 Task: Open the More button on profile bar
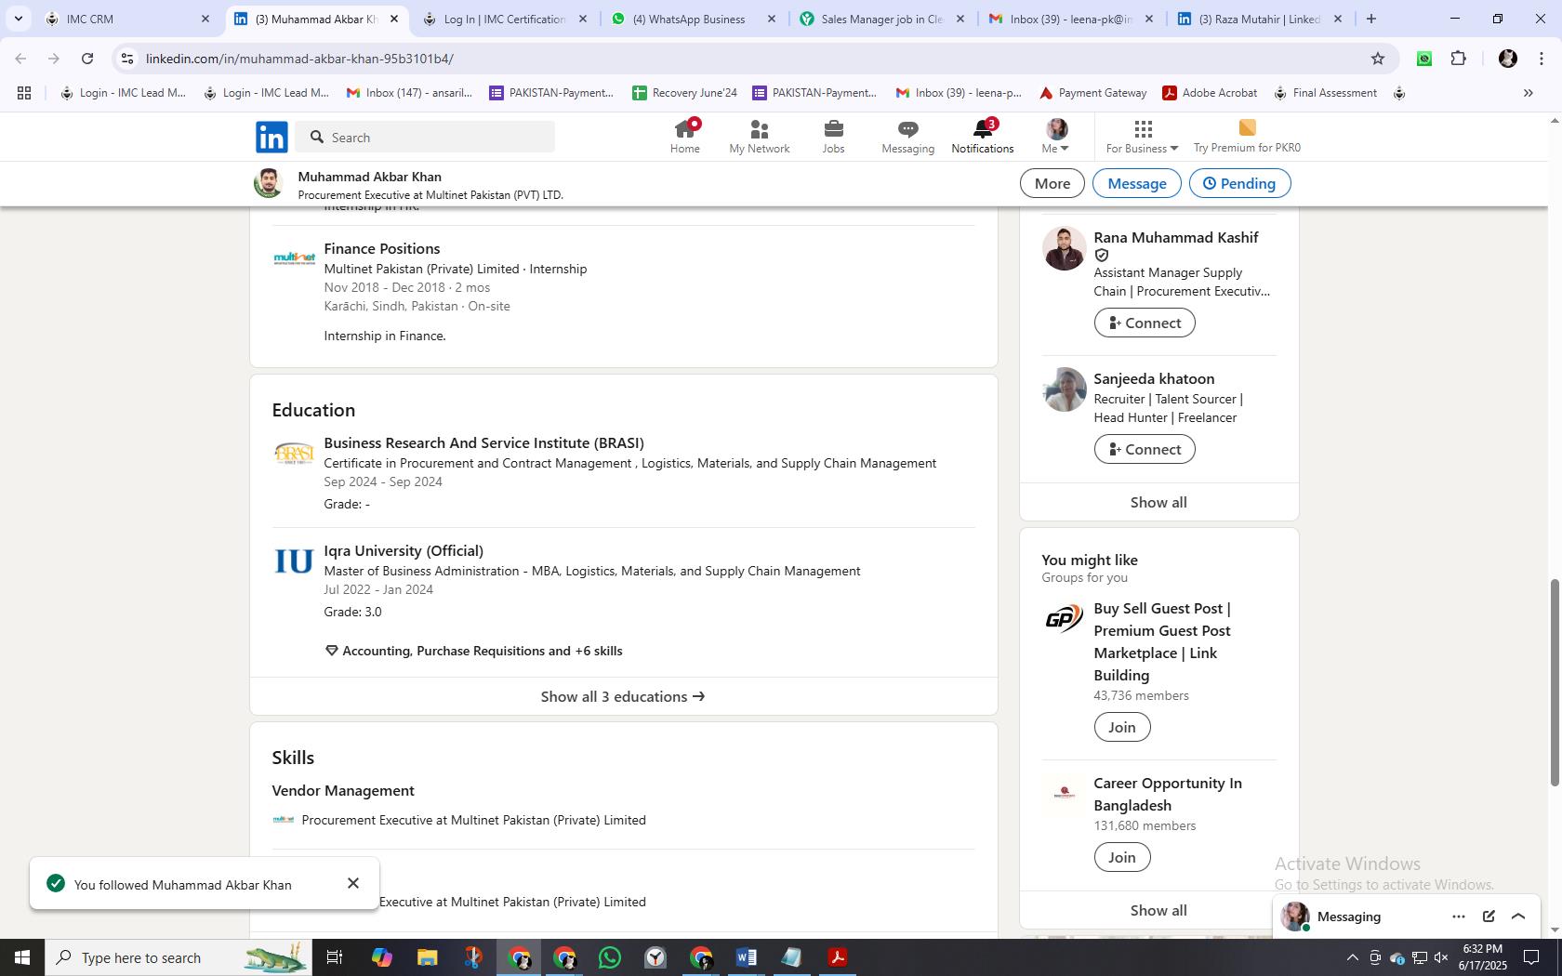[1052, 183]
